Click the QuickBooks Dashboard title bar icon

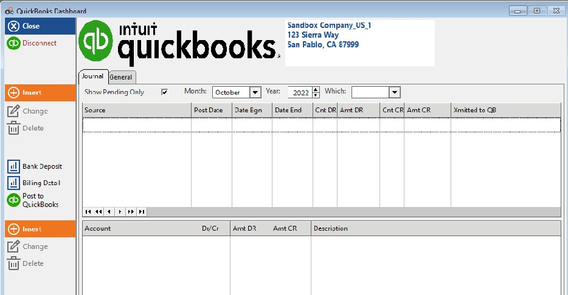pos(9,11)
